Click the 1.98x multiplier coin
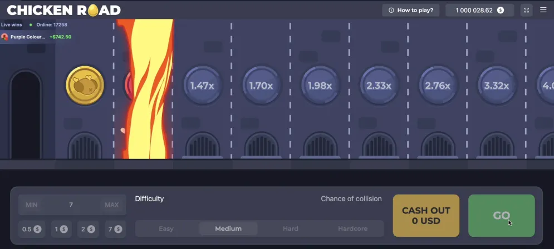The image size is (554, 249). [320, 86]
